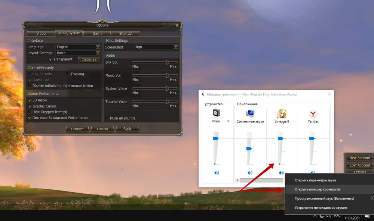The image size is (374, 221).
Task: Open the taskbar notification center icon
Action: point(367,216)
